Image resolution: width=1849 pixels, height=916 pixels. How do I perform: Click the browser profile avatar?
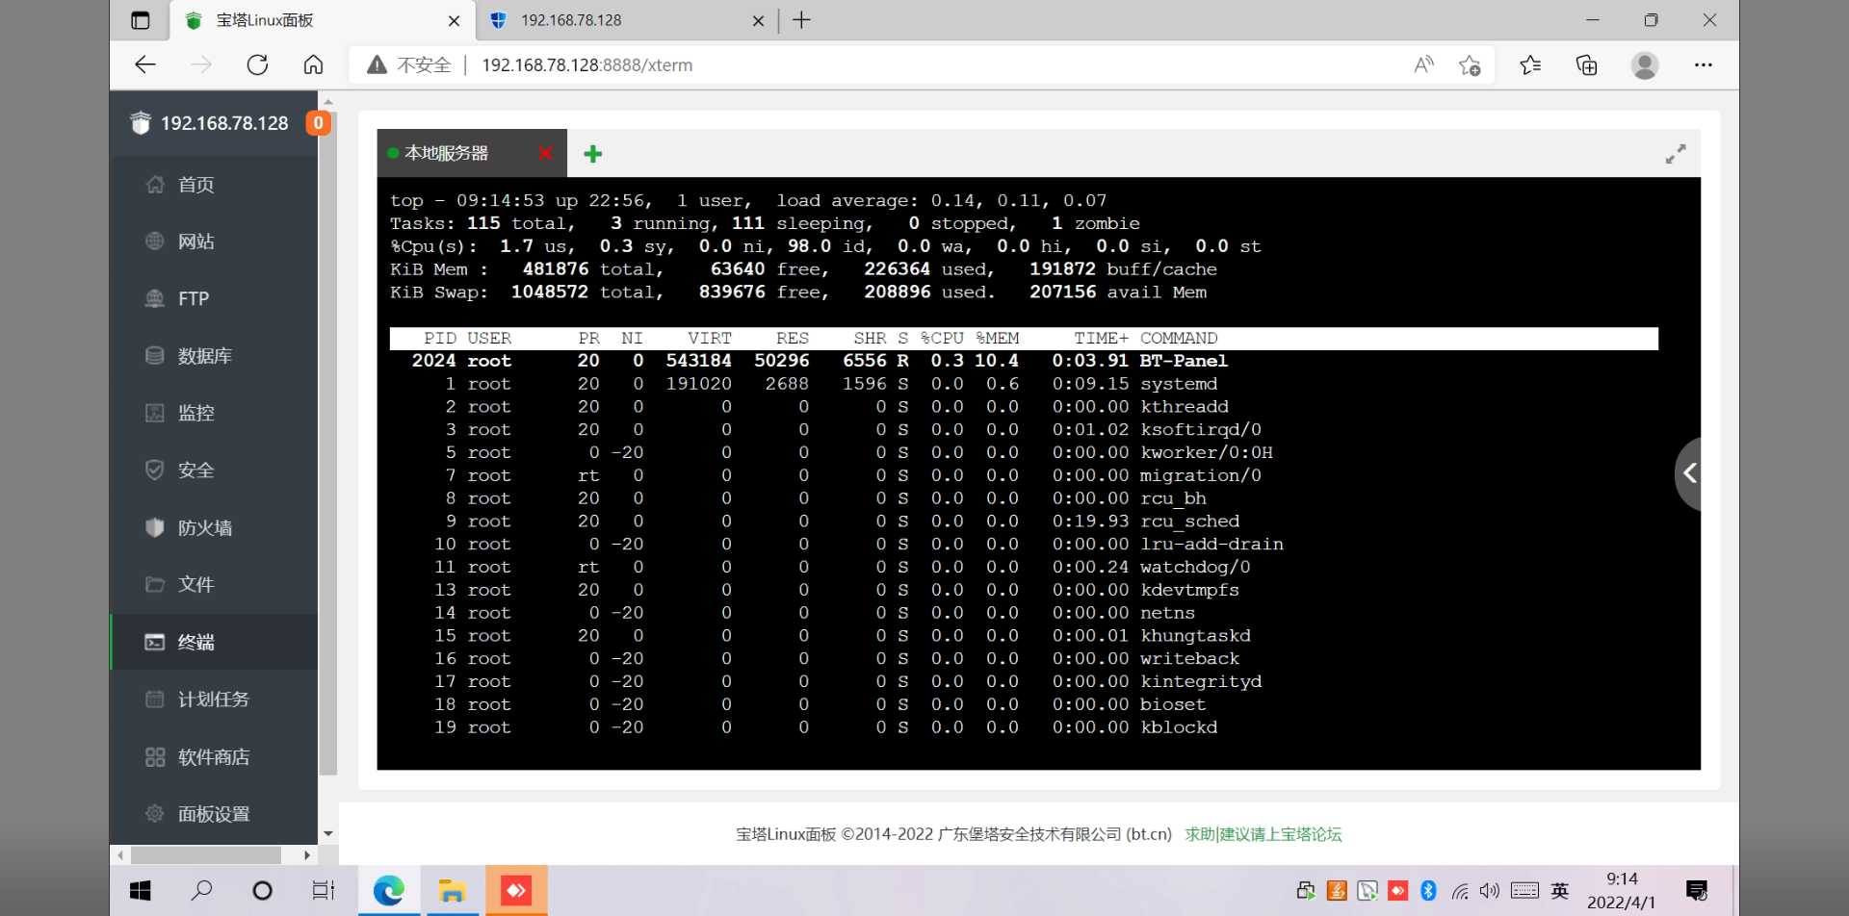(x=1645, y=64)
